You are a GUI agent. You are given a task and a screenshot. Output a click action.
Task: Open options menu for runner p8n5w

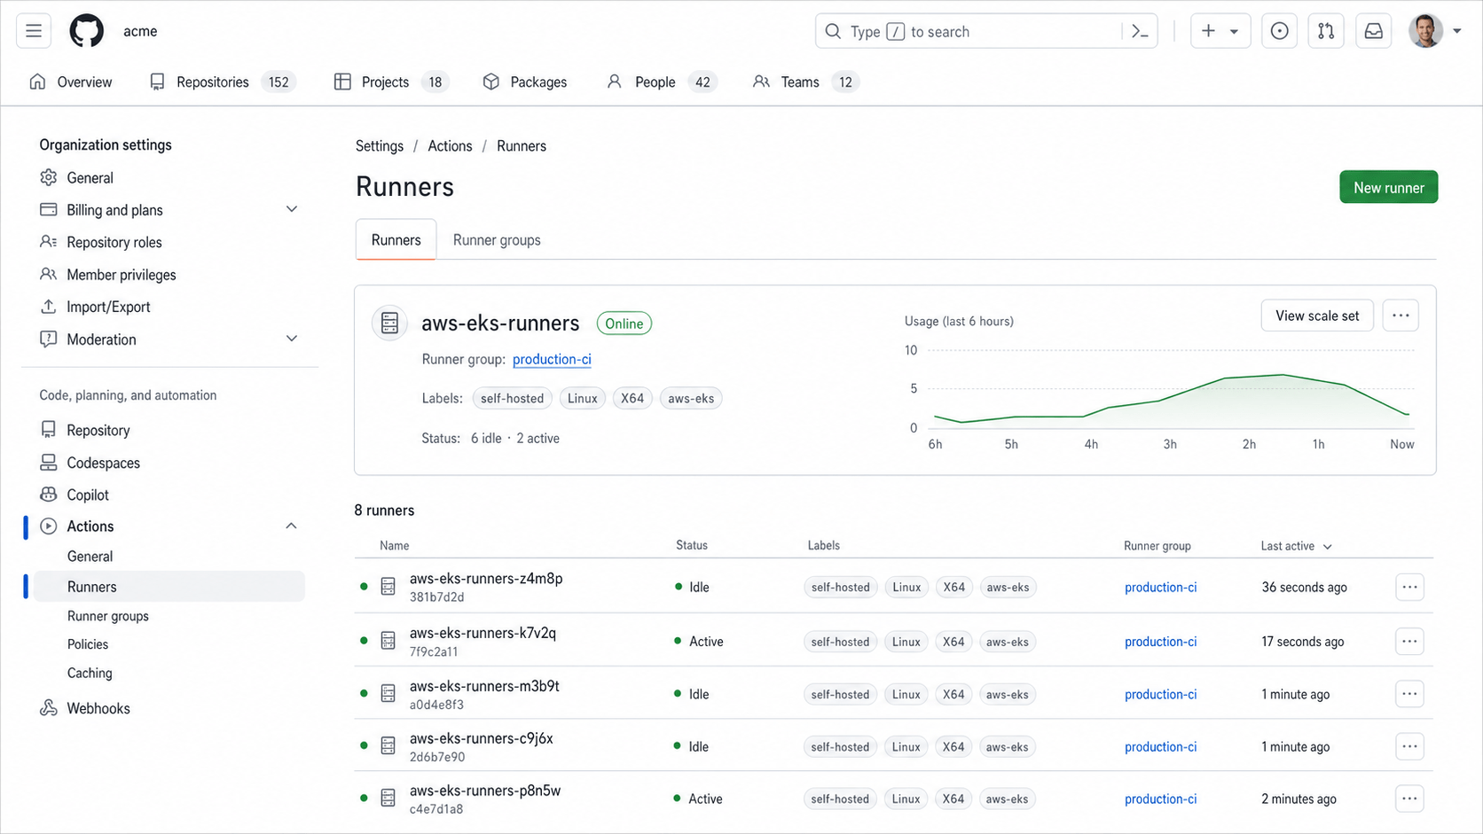click(x=1409, y=799)
